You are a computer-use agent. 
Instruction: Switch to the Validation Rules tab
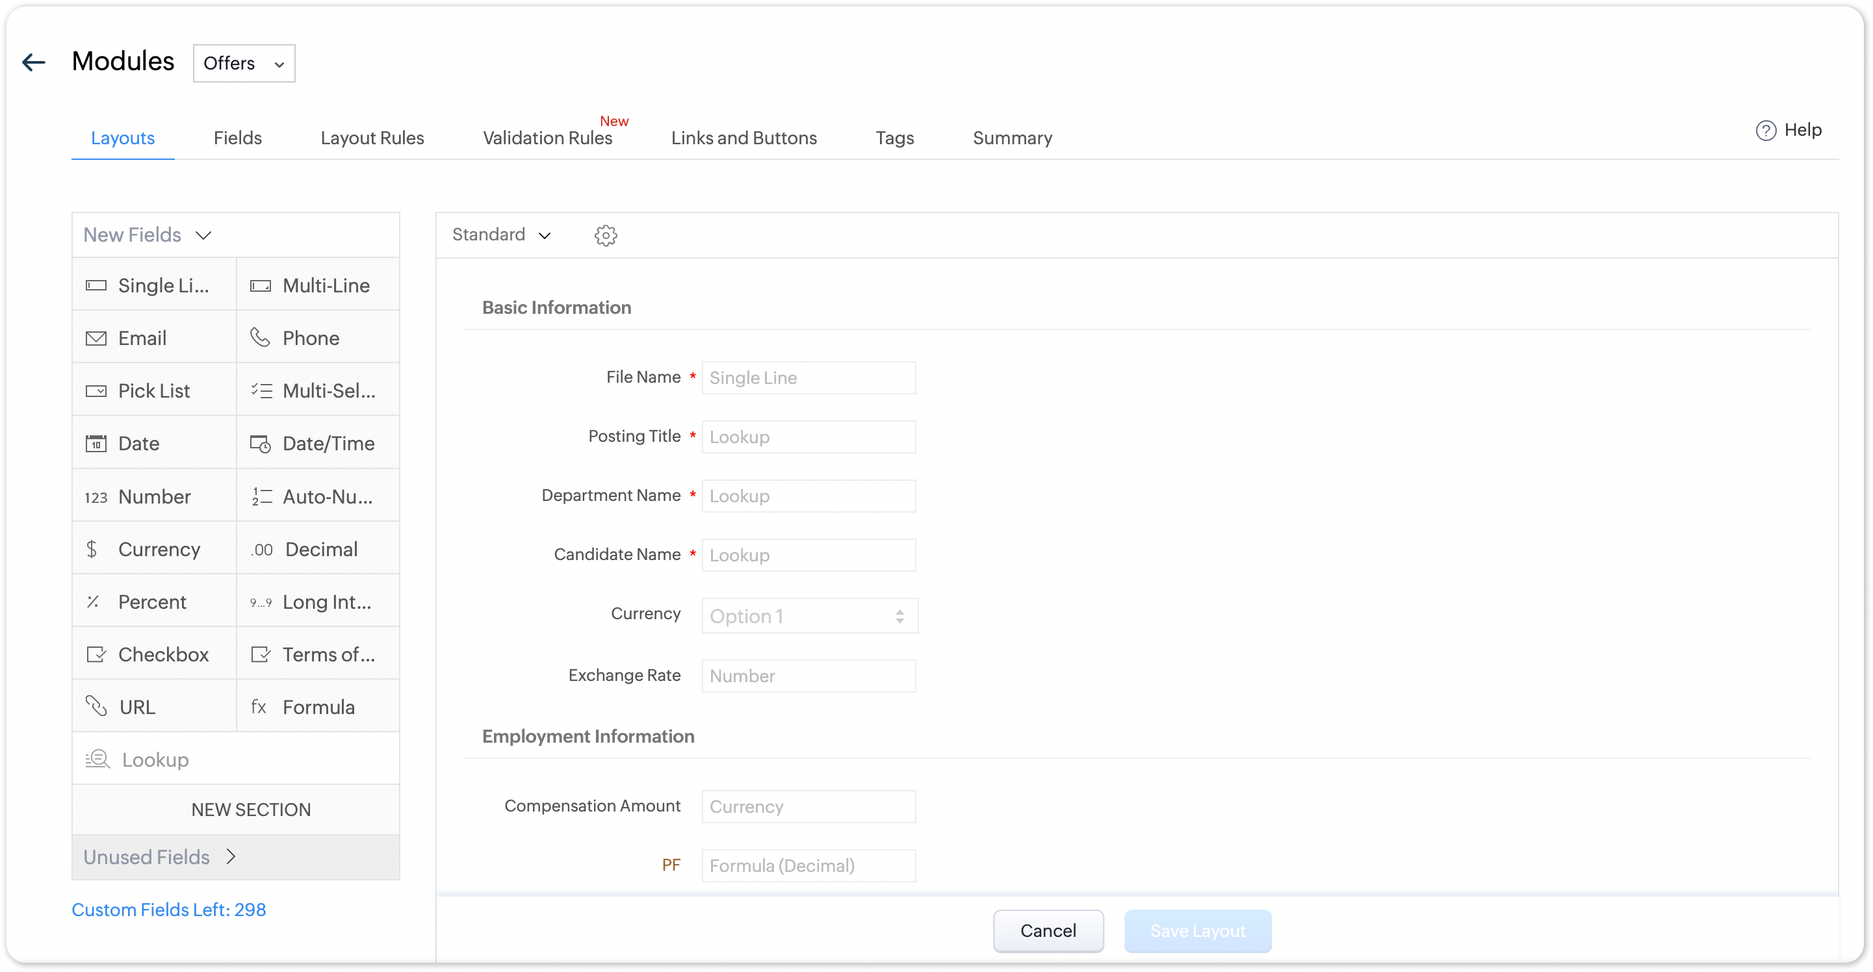(x=547, y=138)
